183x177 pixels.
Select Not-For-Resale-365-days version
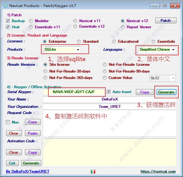[x=45, y=78]
